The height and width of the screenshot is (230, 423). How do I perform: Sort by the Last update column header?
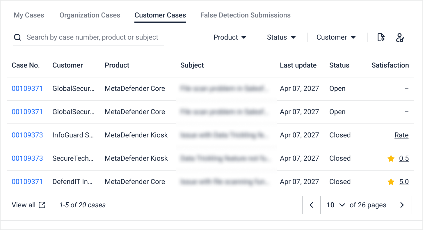click(298, 65)
